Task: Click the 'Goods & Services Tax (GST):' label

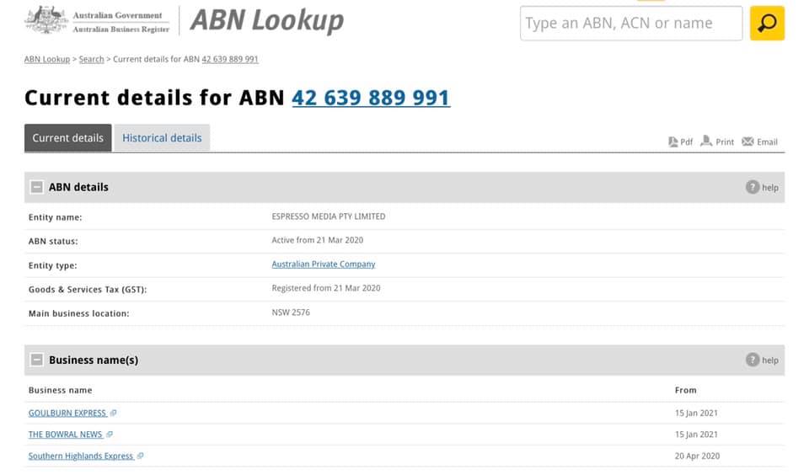Action: (88, 290)
